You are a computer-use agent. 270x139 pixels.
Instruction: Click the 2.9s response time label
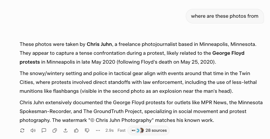click(109, 130)
